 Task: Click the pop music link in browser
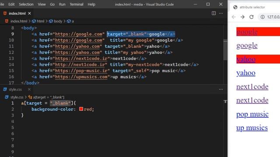click(252, 114)
